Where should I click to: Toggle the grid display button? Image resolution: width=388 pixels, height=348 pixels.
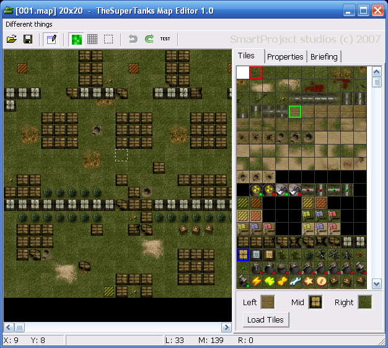pyautogui.click(x=92, y=39)
